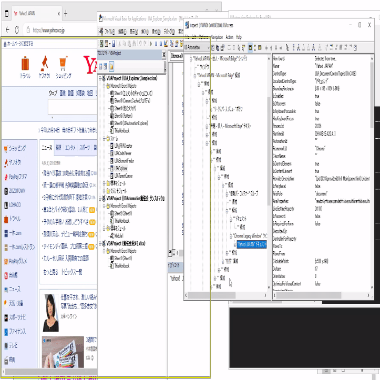The width and height of the screenshot is (380, 380).
Task: Click the Yahoo トラベル suitcase icon
Action: (x=25, y=63)
